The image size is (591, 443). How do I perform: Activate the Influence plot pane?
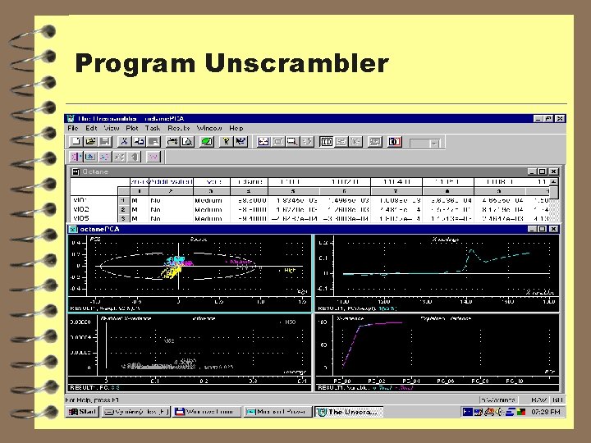click(190, 353)
